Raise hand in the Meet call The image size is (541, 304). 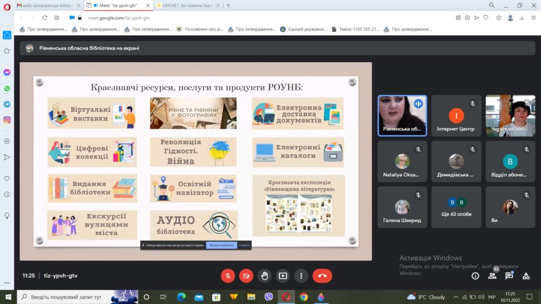coord(265,275)
